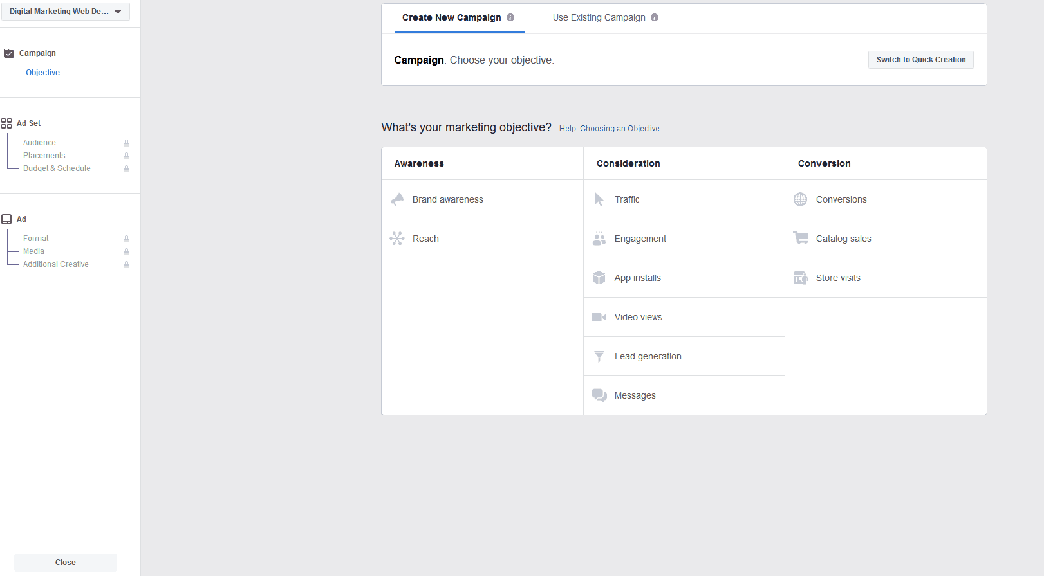Click lock icon next to Format
The height and width of the screenshot is (576, 1044).
click(127, 239)
